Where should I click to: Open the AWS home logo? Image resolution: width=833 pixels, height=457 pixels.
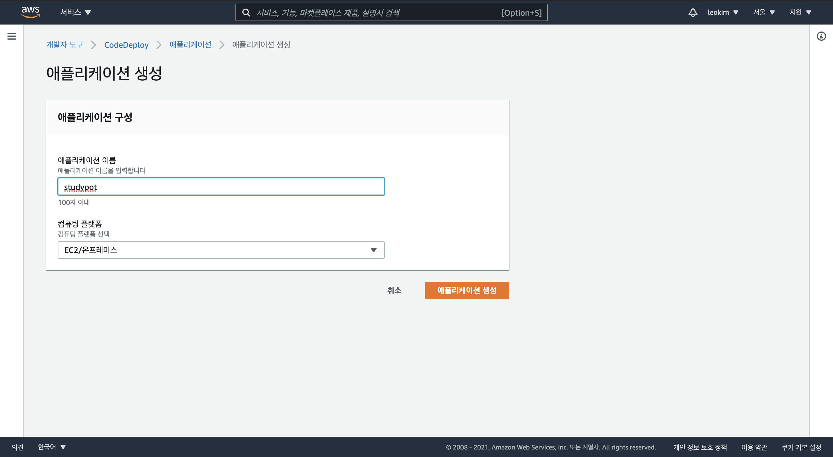point(31,12)
